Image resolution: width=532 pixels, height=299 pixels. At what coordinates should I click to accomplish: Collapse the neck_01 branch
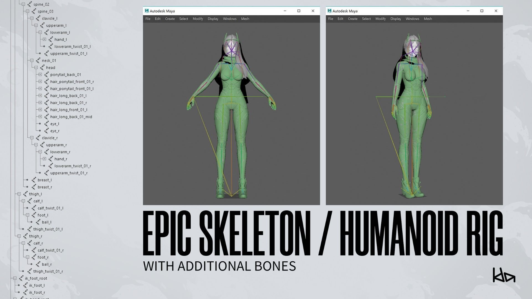pos(32,60)
